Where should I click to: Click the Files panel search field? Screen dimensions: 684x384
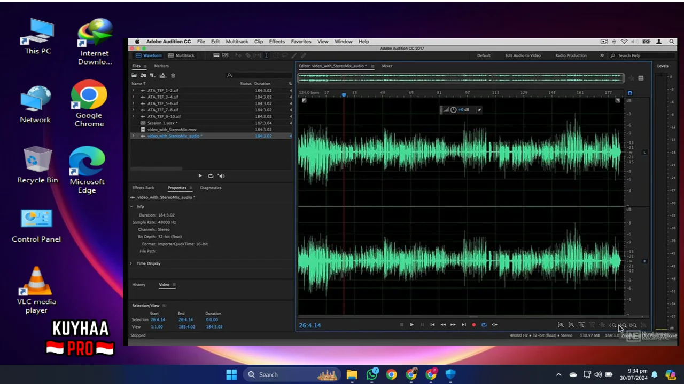[x=259, y=75]
